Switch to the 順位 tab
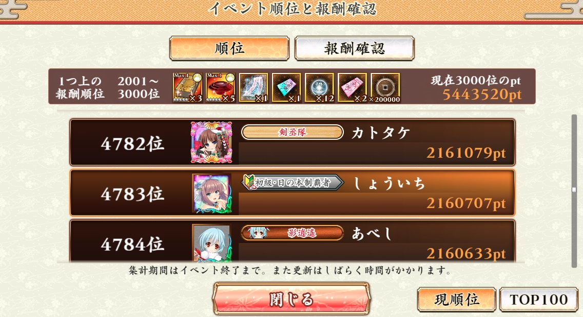Viewport: 583px width, 317px height. coord(229,48)
